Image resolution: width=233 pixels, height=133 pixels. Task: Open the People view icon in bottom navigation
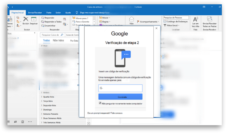pos(15,122)
